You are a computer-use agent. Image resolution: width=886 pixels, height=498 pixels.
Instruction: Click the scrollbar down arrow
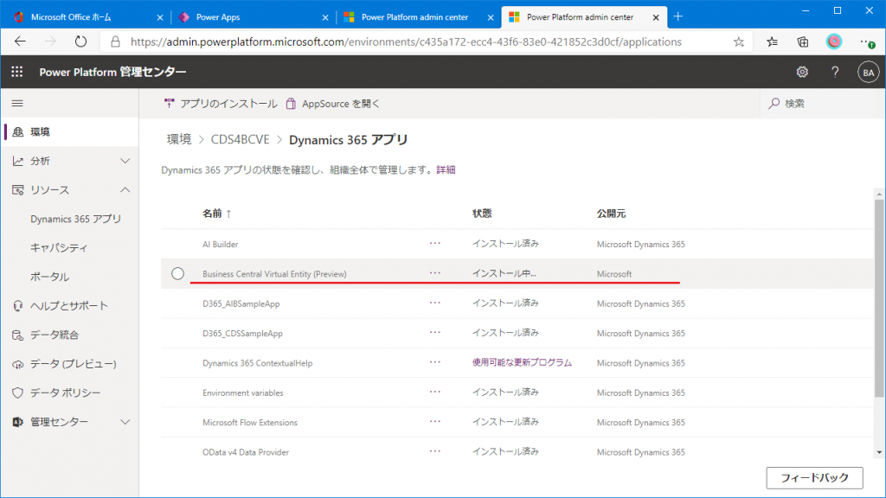click(879, 452)
